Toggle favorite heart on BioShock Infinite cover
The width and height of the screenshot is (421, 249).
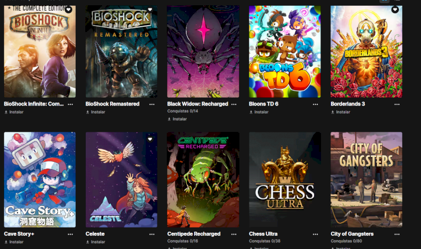(69, 9)
